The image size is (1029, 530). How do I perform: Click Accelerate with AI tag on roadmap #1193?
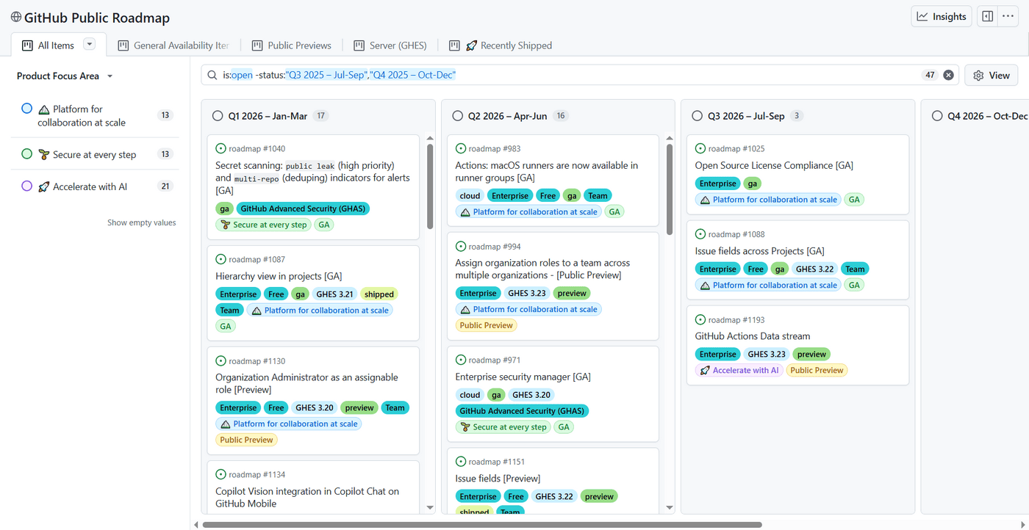[x=739, y=371]
